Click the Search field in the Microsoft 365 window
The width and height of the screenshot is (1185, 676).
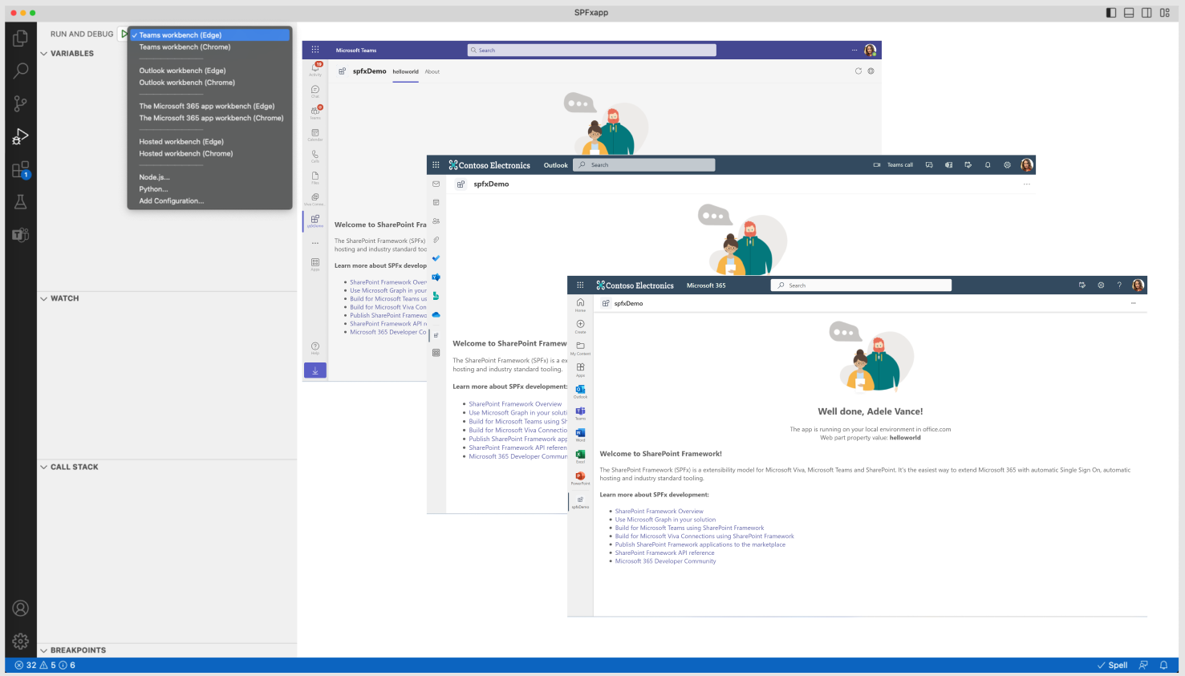click(x=861, y=285)
